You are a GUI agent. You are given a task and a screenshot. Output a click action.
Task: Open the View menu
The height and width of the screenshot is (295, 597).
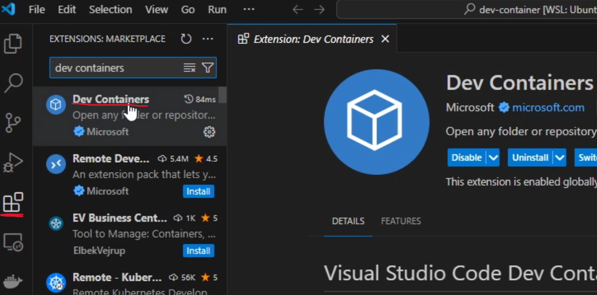(x=156, y=10)
